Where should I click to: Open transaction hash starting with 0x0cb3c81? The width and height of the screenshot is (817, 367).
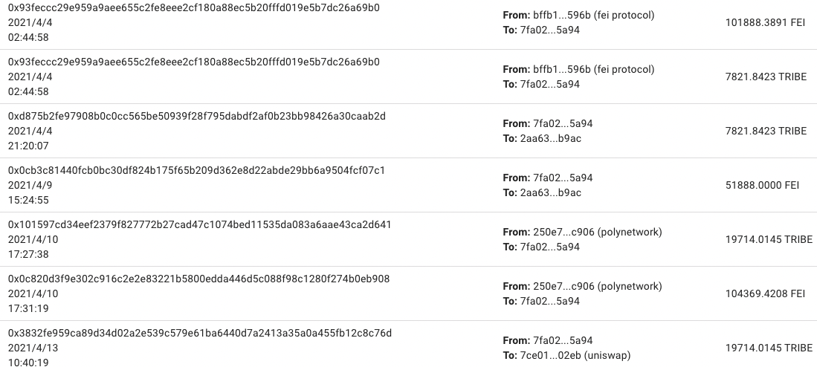pos(196,170)
